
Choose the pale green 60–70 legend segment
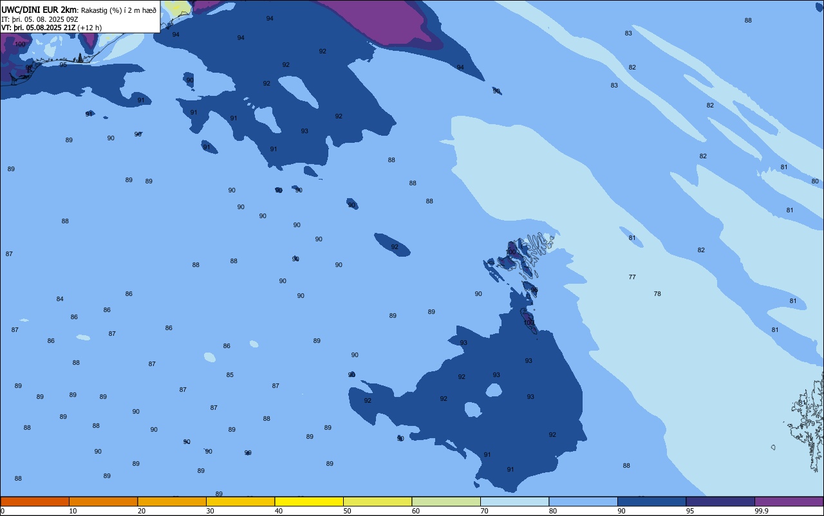coord(446,501)
